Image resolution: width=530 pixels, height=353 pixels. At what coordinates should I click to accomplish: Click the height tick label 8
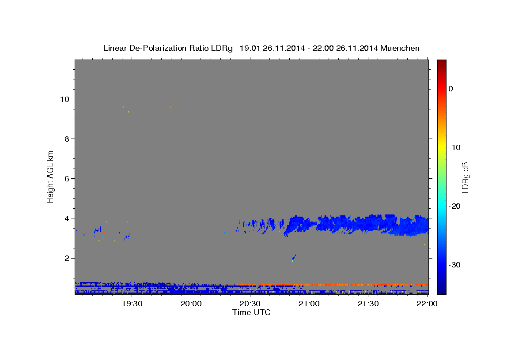point(68,139)
